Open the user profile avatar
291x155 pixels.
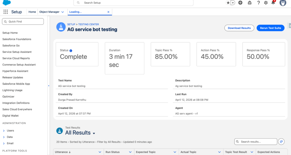(282, 3)
